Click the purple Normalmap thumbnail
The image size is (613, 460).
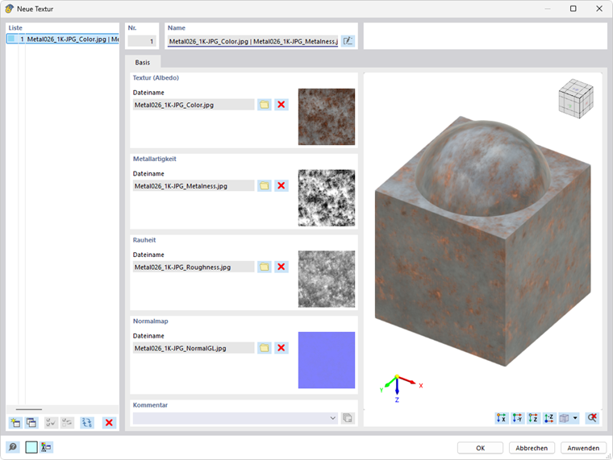coord(327,360)
